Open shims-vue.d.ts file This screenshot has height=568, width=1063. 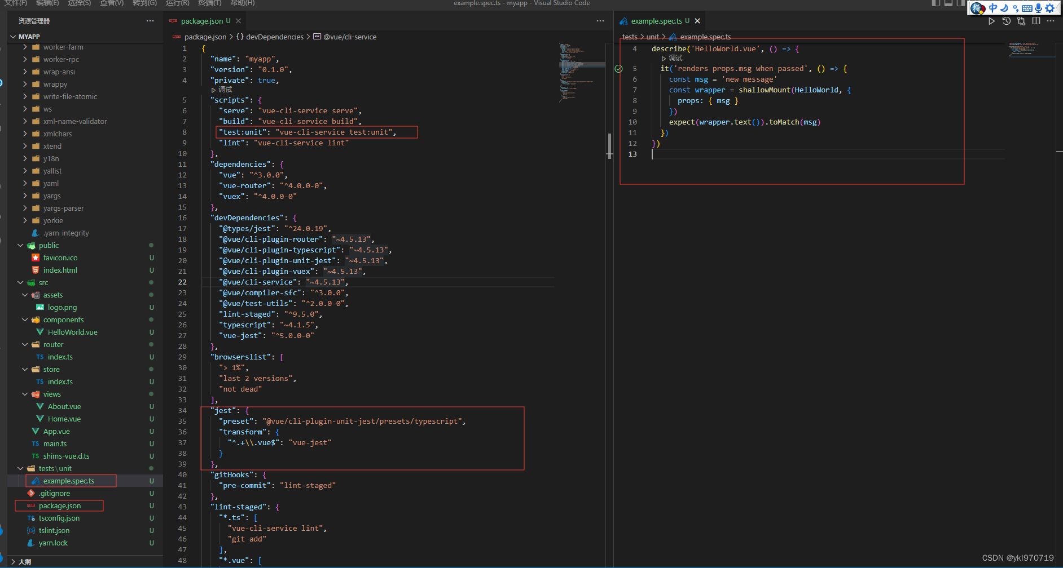click(x=85, y=456)
